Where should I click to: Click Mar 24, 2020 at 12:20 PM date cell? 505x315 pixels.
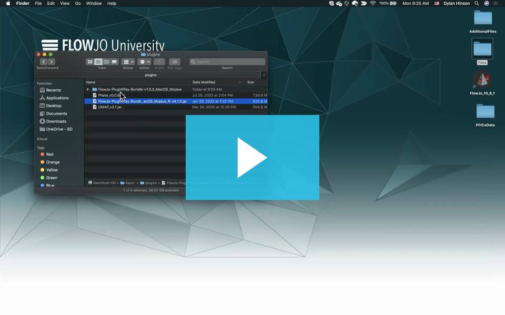tap(214, 107)
